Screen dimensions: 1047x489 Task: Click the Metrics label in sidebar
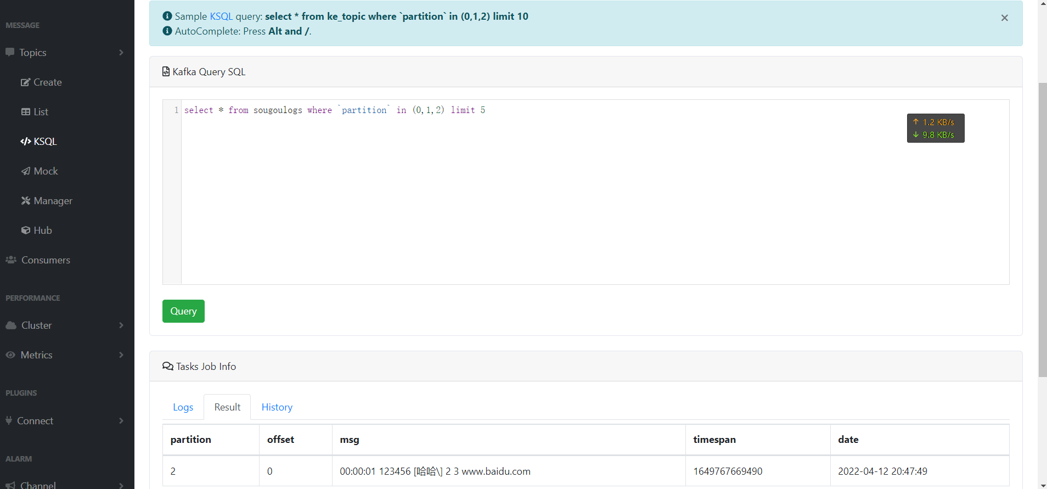click(37, 355)
